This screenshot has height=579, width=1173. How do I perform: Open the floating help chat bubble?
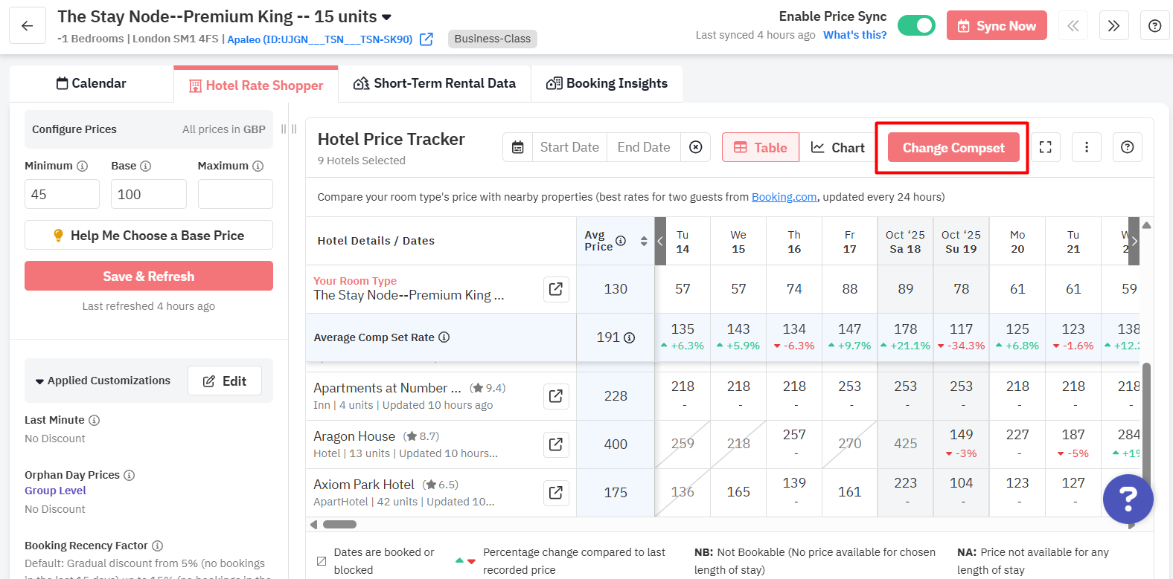click(1128, 499)
